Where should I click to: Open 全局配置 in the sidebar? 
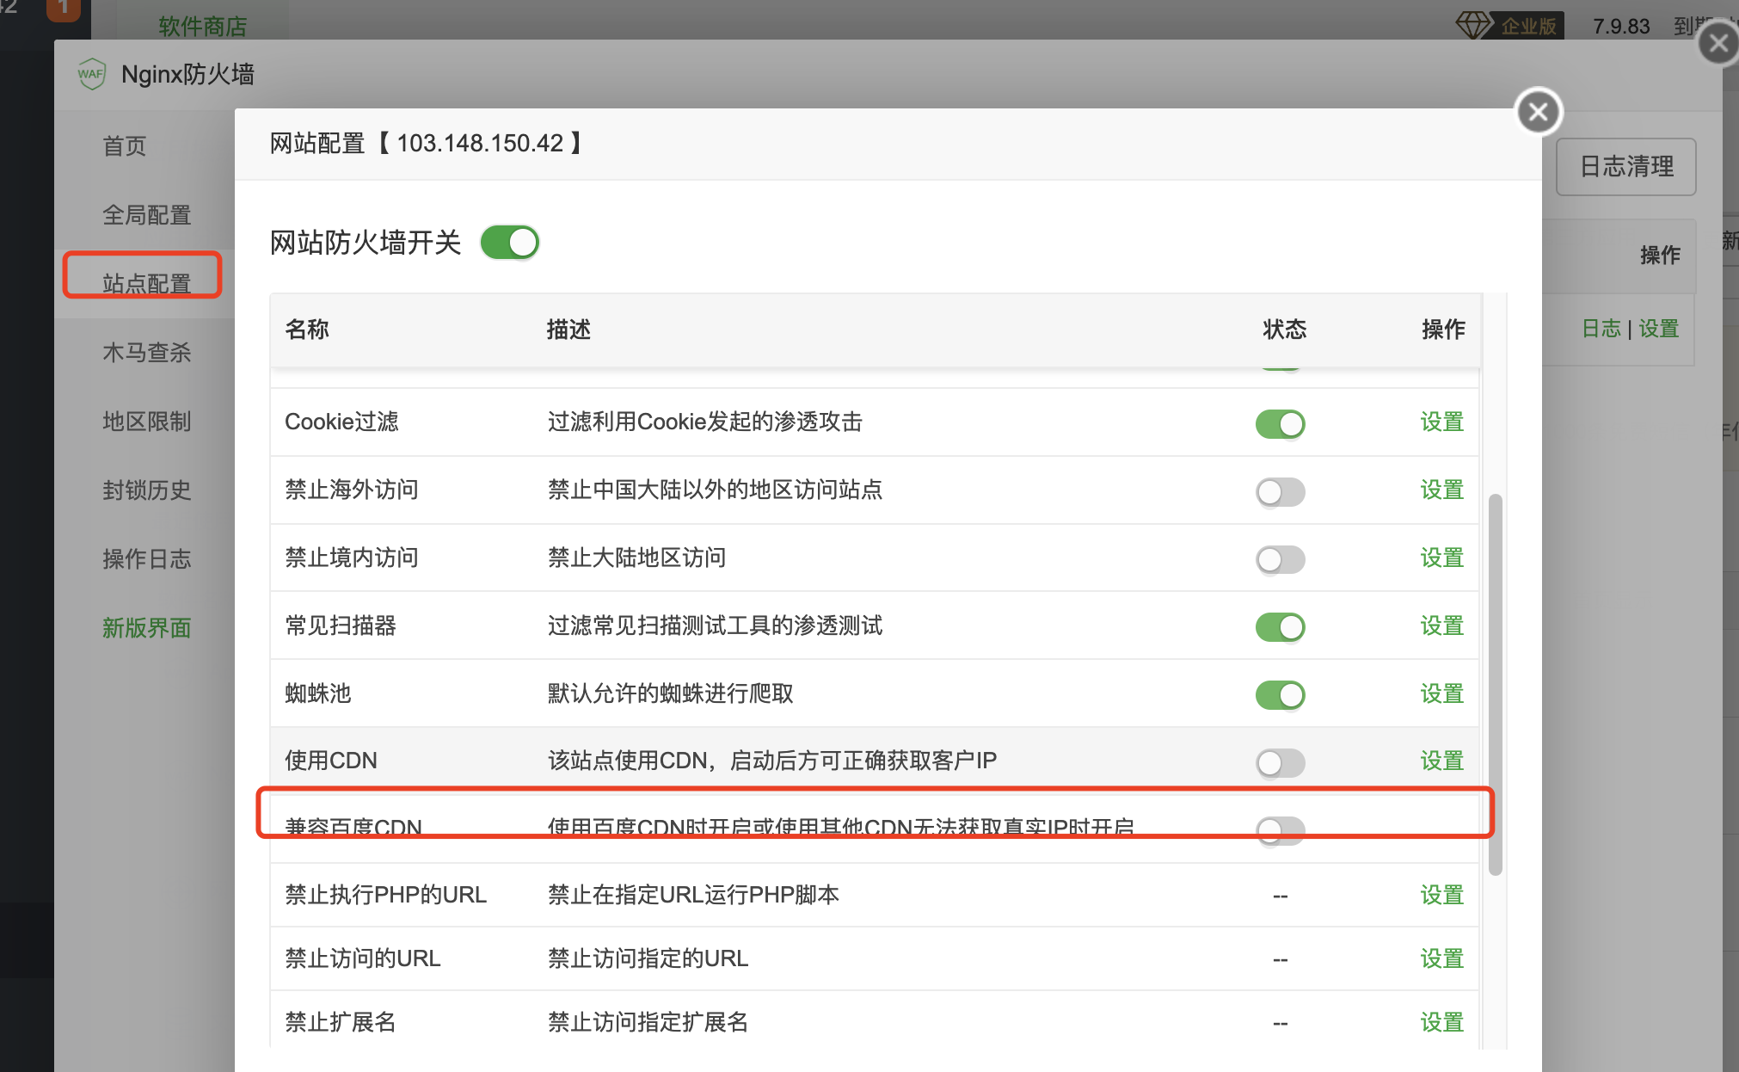click(x=146, y=215)
